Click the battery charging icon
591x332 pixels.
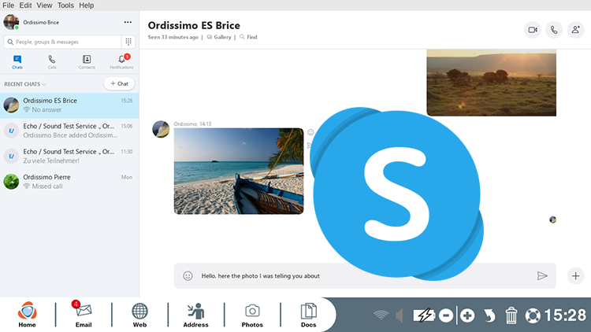[424, 315]
